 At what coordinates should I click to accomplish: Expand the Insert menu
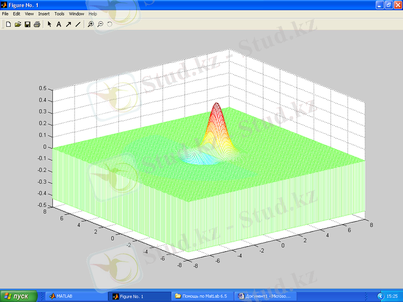[x=44, y=14]
